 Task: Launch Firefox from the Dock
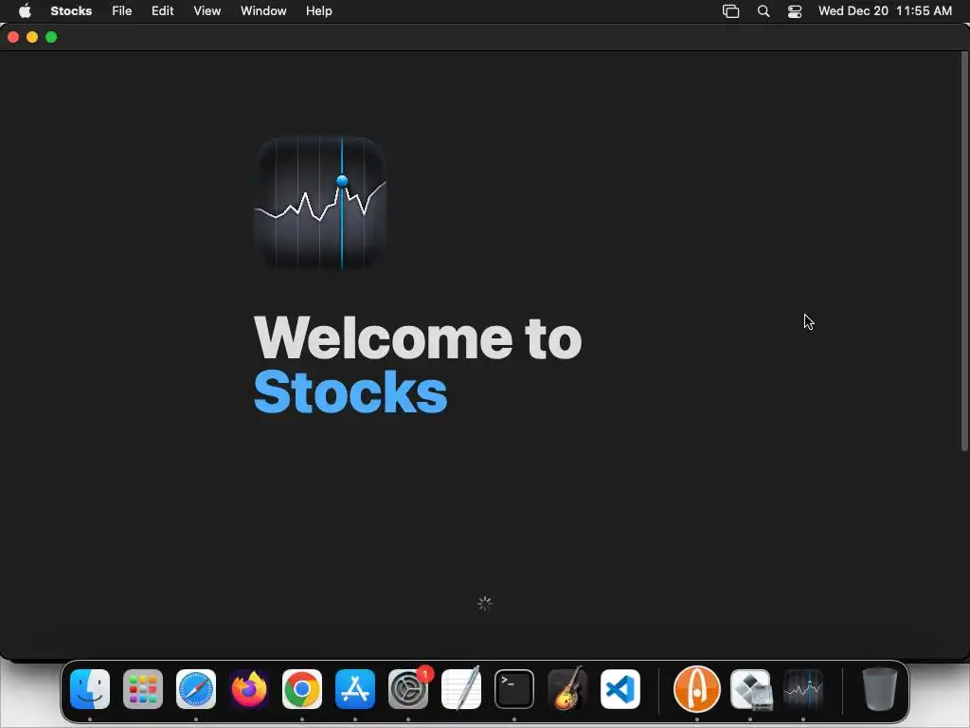249,689
